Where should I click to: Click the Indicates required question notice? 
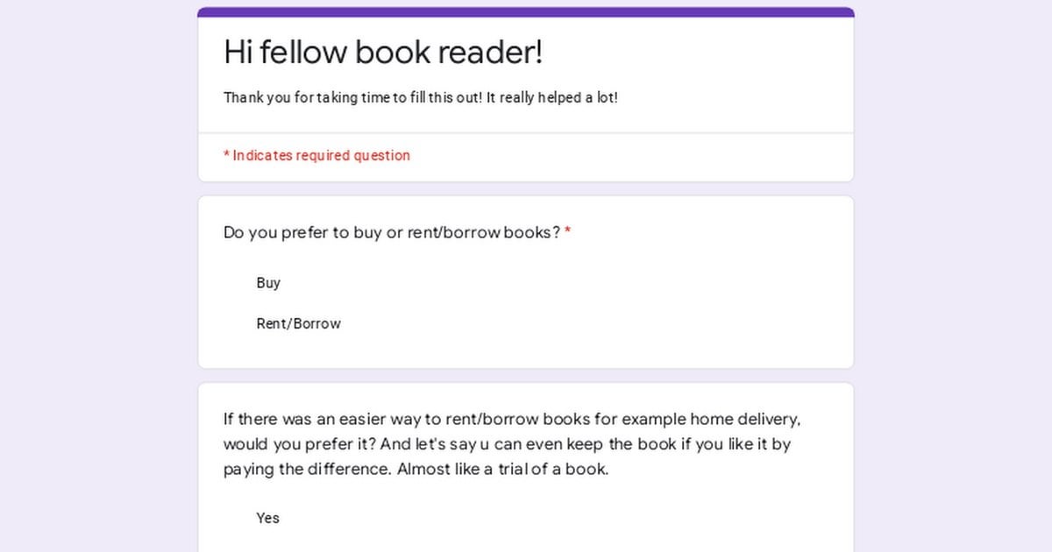pos(316,155)
